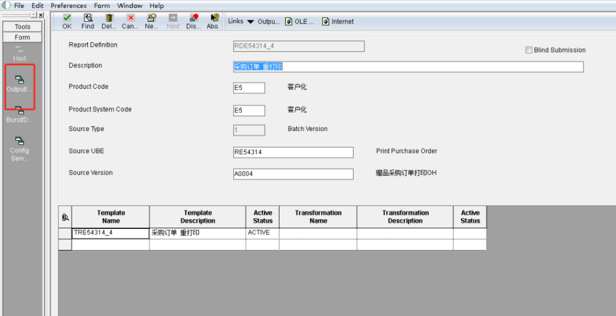Open the Preferences menu

69,6
